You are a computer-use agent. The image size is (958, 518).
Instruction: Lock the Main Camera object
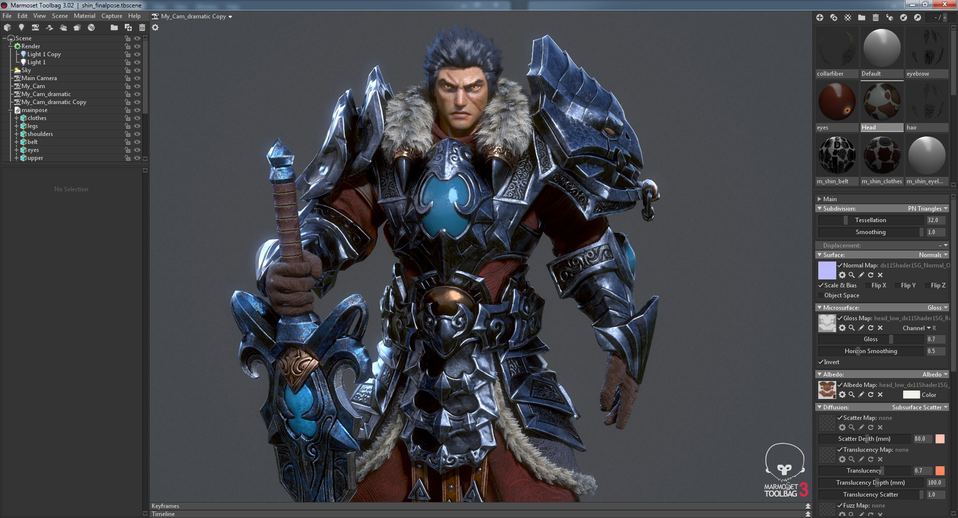click(128, 78)
